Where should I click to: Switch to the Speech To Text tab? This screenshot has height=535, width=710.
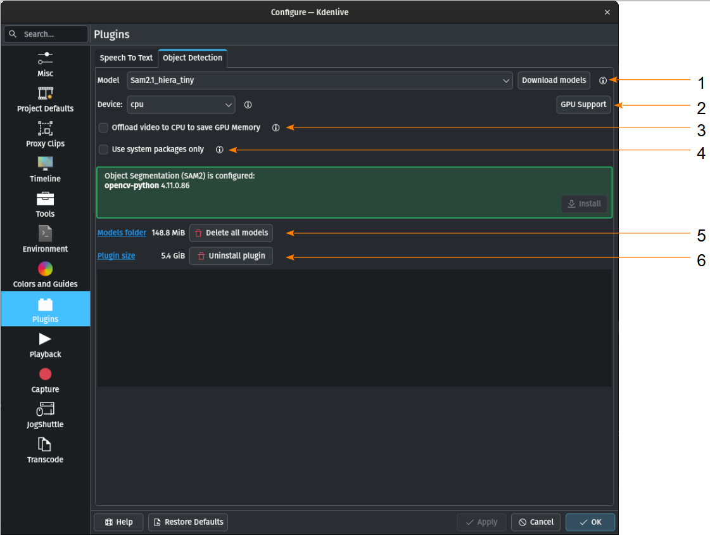[126, 58]
